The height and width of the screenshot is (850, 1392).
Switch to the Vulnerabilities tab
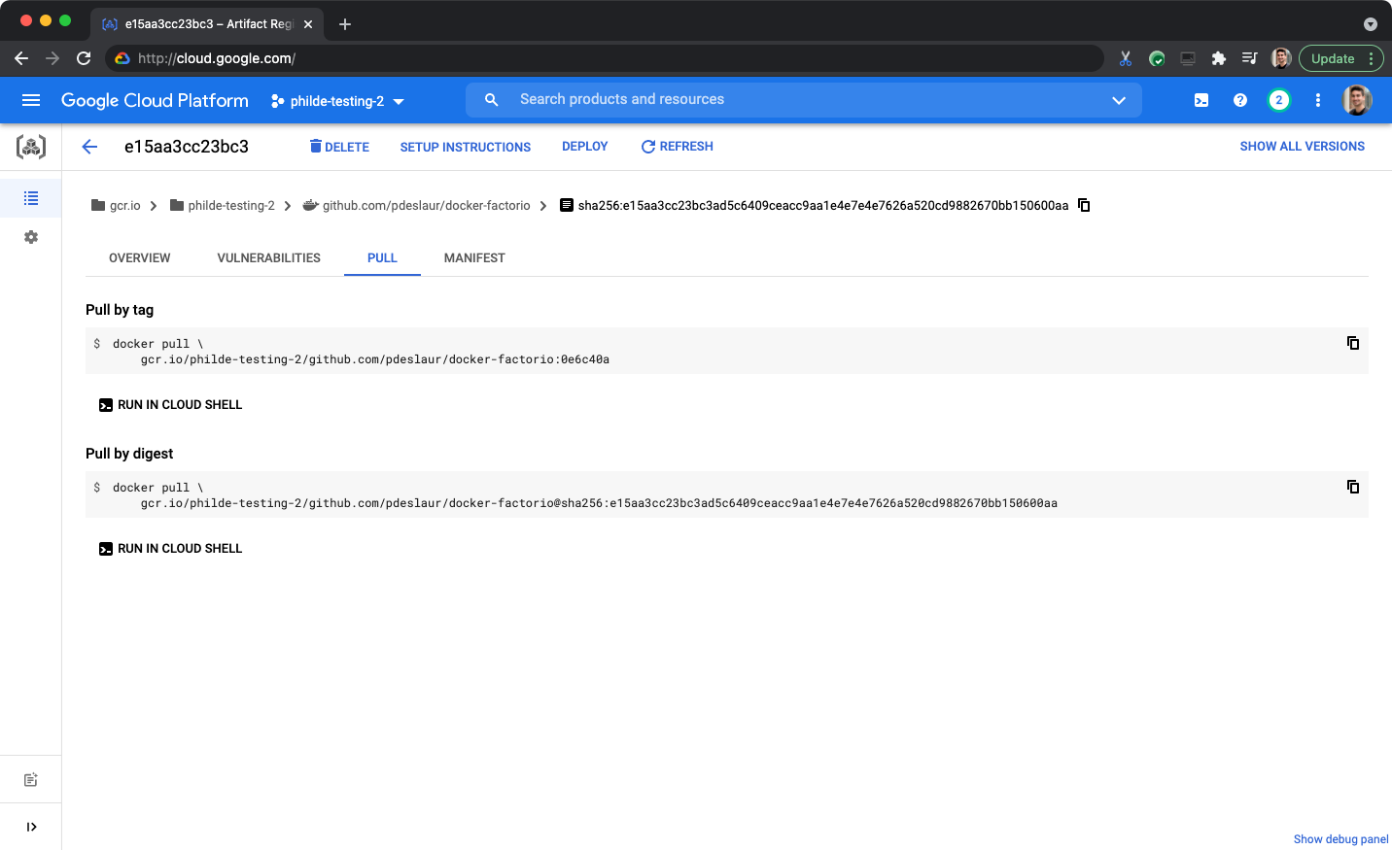point(269,258)
